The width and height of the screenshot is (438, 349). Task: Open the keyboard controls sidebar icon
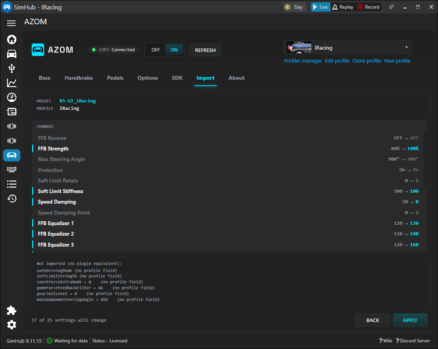pos(11,169)
